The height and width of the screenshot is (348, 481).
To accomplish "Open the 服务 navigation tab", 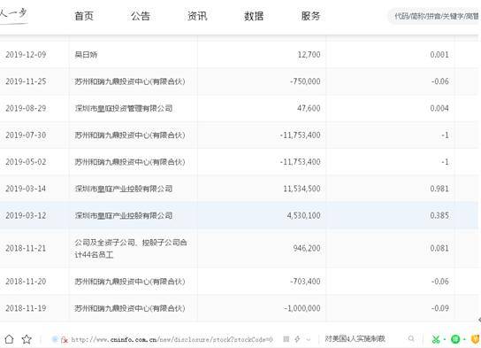I will click(310, 16).
